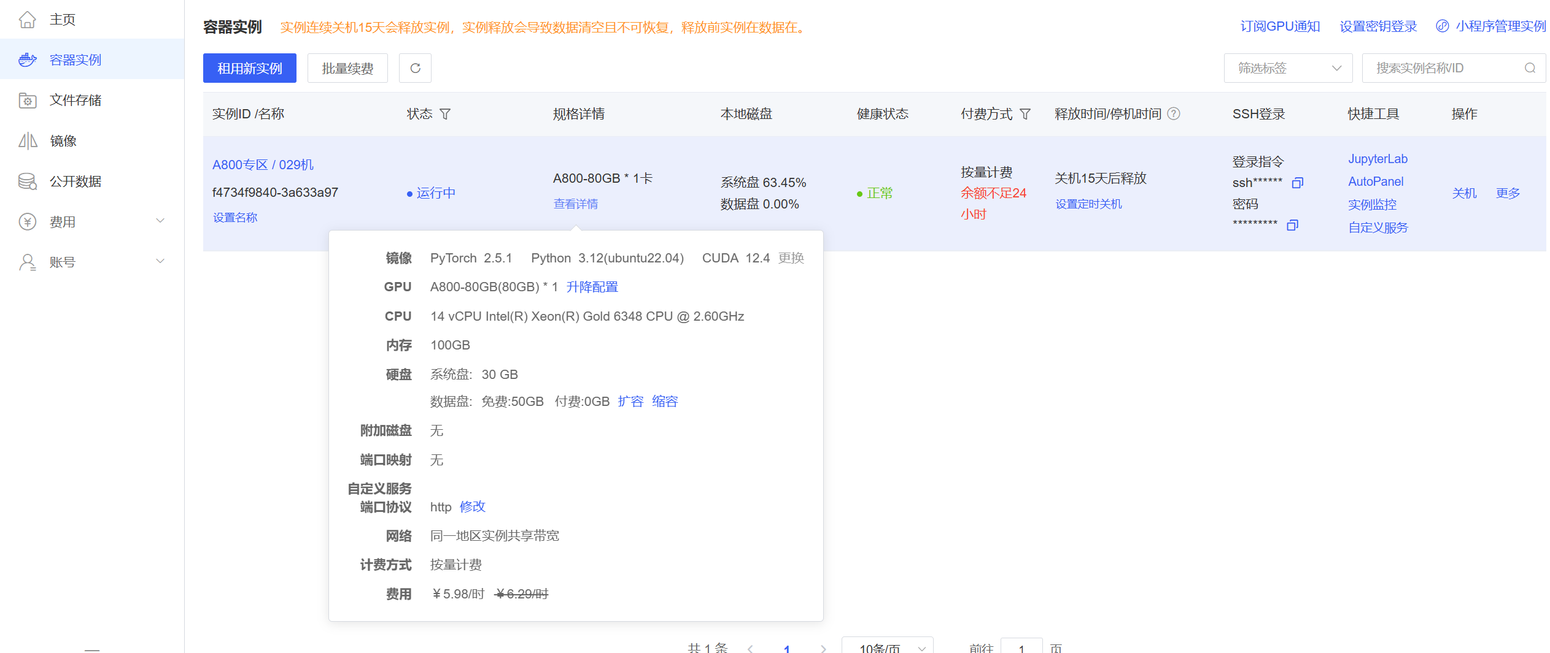
Task: Open JupyterLab quick tool link
Action: [x=1378, y=159]
